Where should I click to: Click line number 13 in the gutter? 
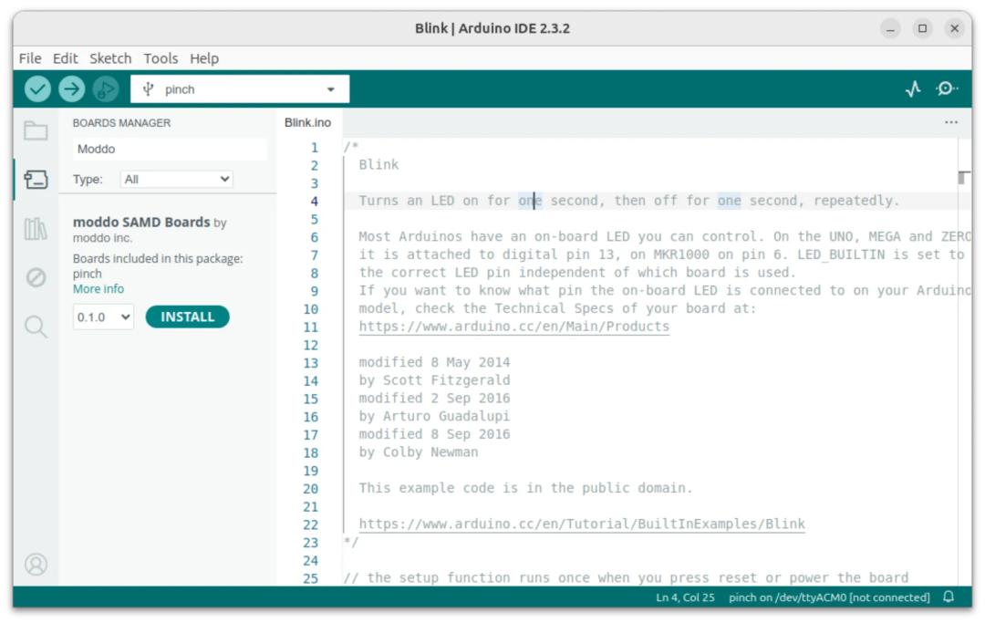(311, 363)
